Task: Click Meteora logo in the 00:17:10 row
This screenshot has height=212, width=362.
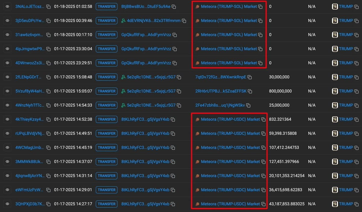Action: point(197,35)
